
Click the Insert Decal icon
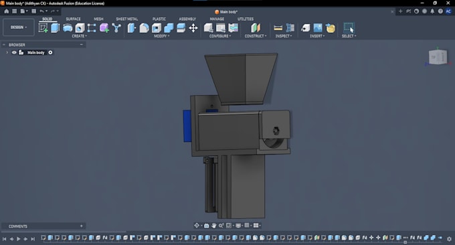331,28
